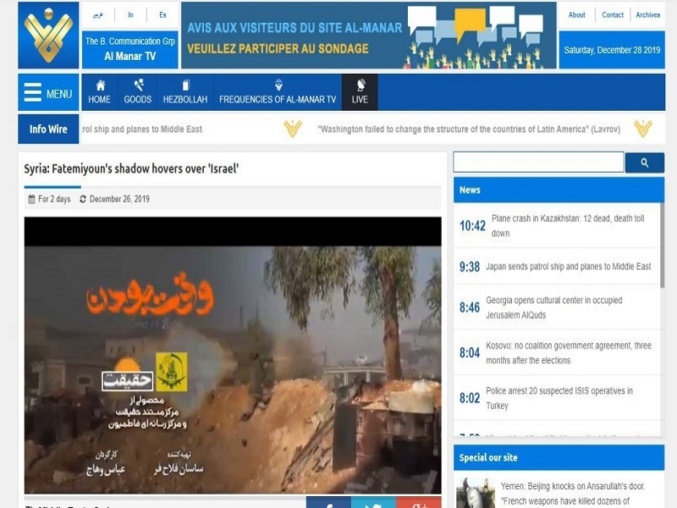This screenshot has height=508, width=677.
Task: Click the Japan patrol ship ticker headline
Action: (142, 130)
